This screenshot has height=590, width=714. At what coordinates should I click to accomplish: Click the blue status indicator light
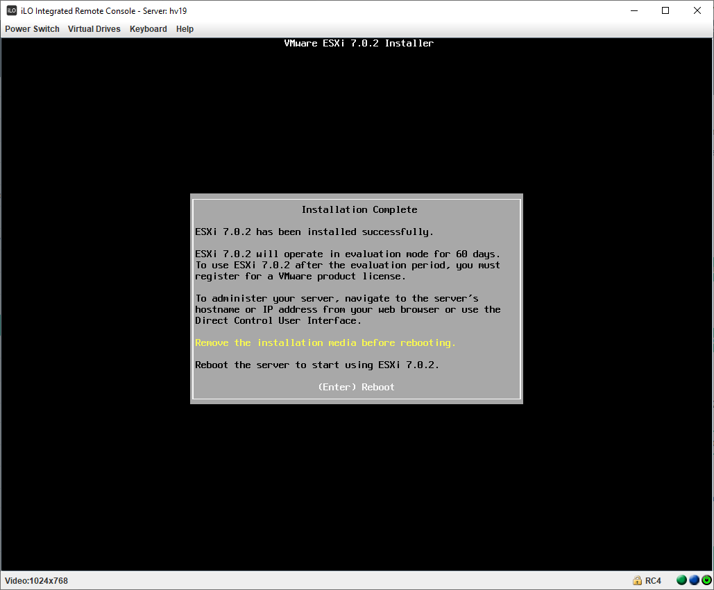point(694,580)
